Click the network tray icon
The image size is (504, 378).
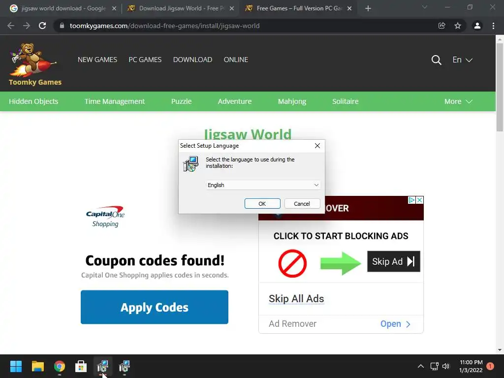pos(434,366)
